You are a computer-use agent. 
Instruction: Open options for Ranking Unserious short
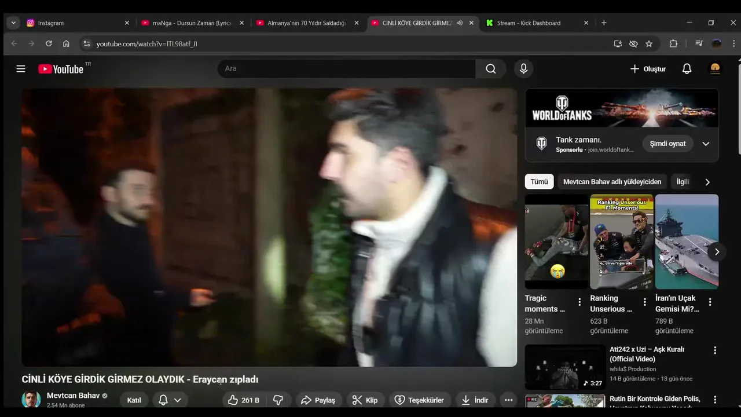coord(645,302)
